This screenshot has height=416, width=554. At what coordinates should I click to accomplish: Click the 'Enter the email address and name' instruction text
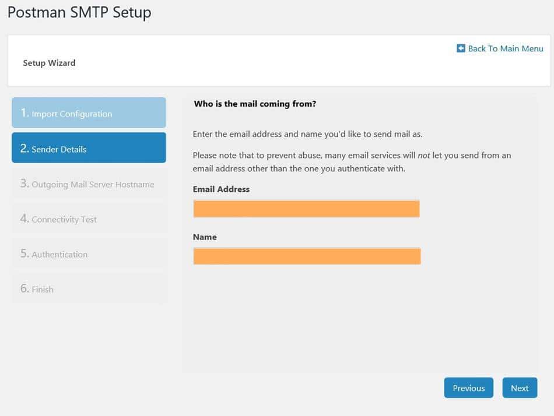click(307, 134)
